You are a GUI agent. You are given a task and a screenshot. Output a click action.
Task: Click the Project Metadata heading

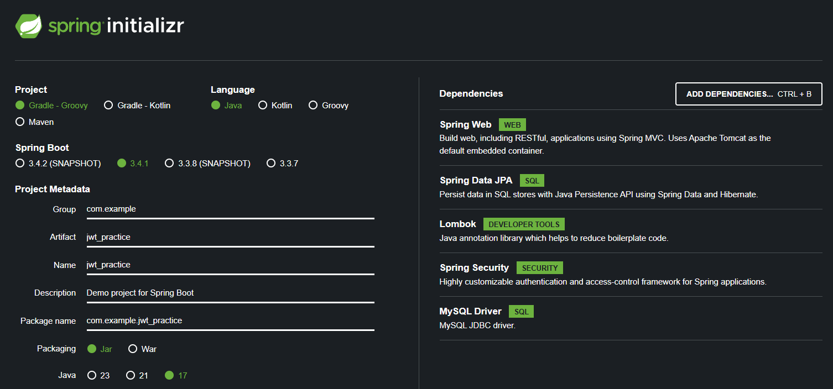click(53, 189)
